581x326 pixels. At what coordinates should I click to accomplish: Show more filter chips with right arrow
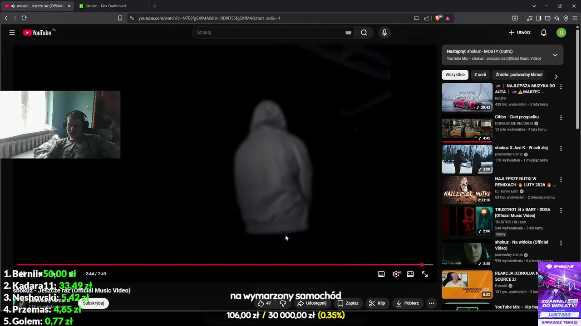[556, 77]
